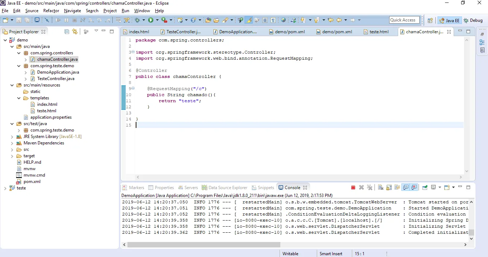Select application.properties in Project Explorer
This screenshot has width=488, height=257.
coord(51,117)
